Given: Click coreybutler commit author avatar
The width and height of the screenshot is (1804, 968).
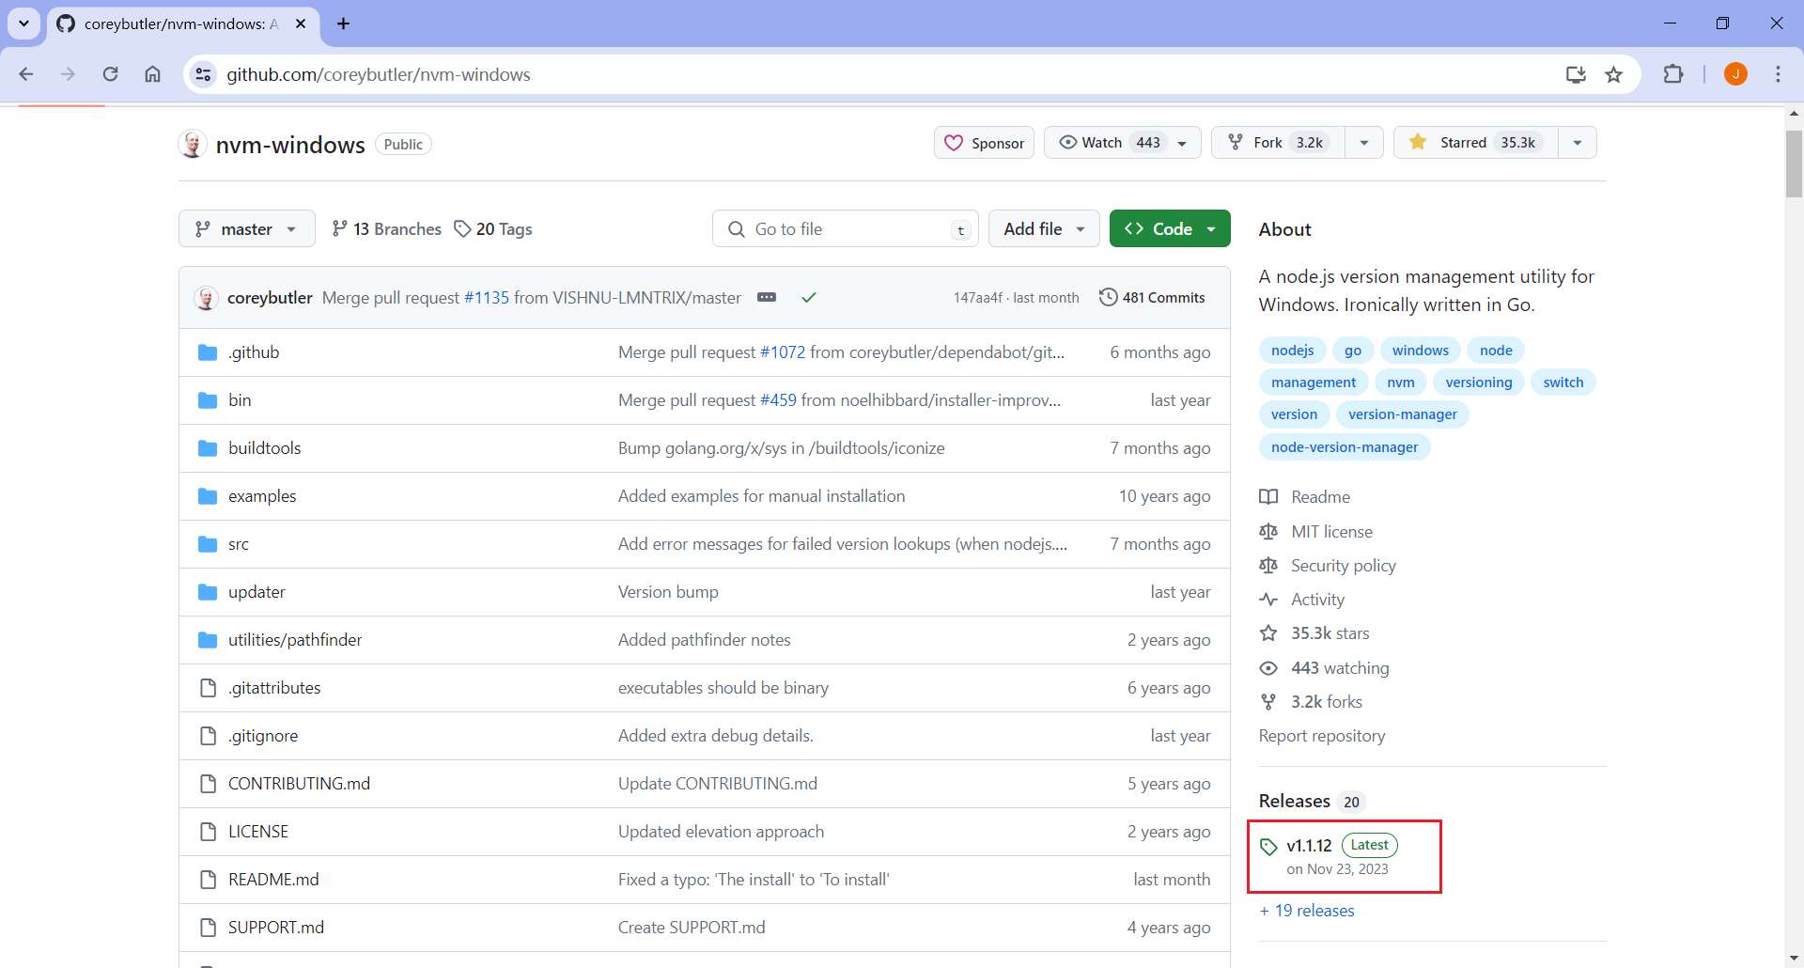Looking at the screenshot, I should pos(207,298).
